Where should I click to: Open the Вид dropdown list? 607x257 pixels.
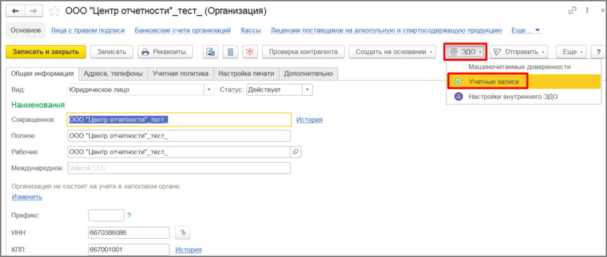tap(209, 90)
